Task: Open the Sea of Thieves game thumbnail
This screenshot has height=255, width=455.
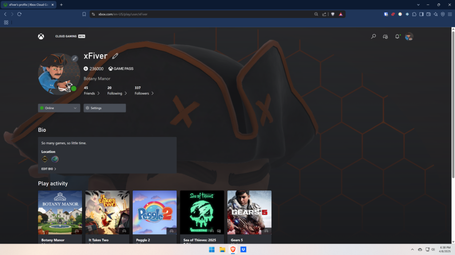Action: click(x=202, y=212)
